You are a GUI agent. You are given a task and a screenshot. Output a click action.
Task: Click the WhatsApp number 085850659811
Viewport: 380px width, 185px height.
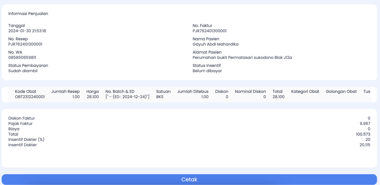(x=22, y=57)
